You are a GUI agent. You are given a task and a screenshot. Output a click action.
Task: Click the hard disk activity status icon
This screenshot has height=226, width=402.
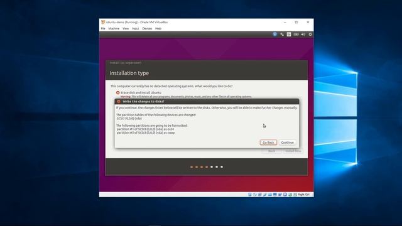(x=250, y=195)
